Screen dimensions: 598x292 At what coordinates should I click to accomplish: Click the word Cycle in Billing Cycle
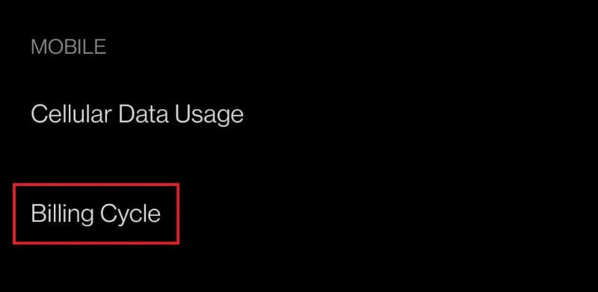pos(130,214)
